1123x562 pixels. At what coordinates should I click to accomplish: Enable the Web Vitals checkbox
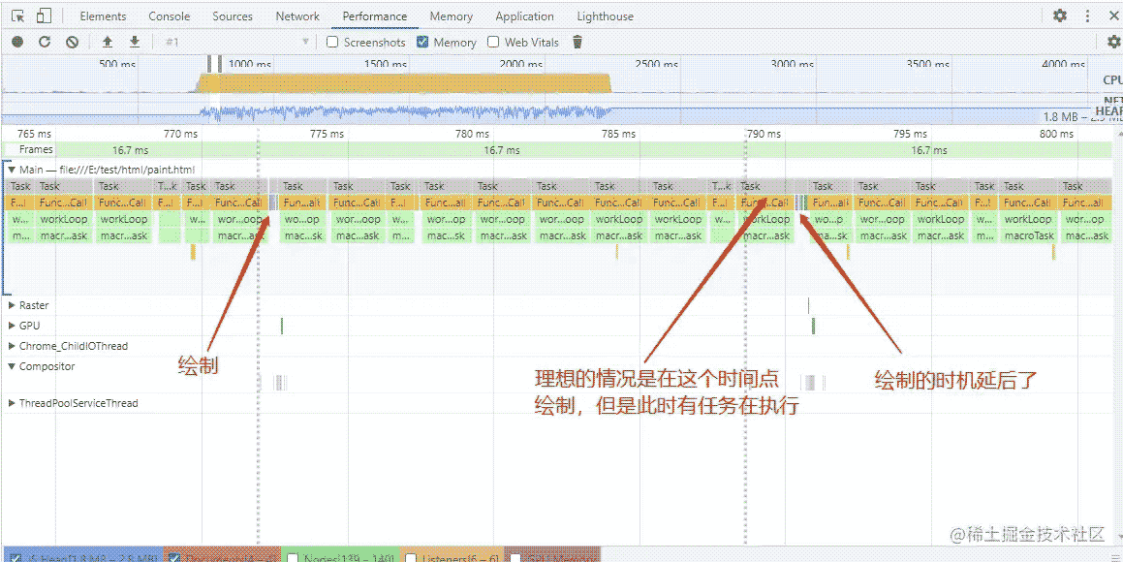(x=493, y=42)
